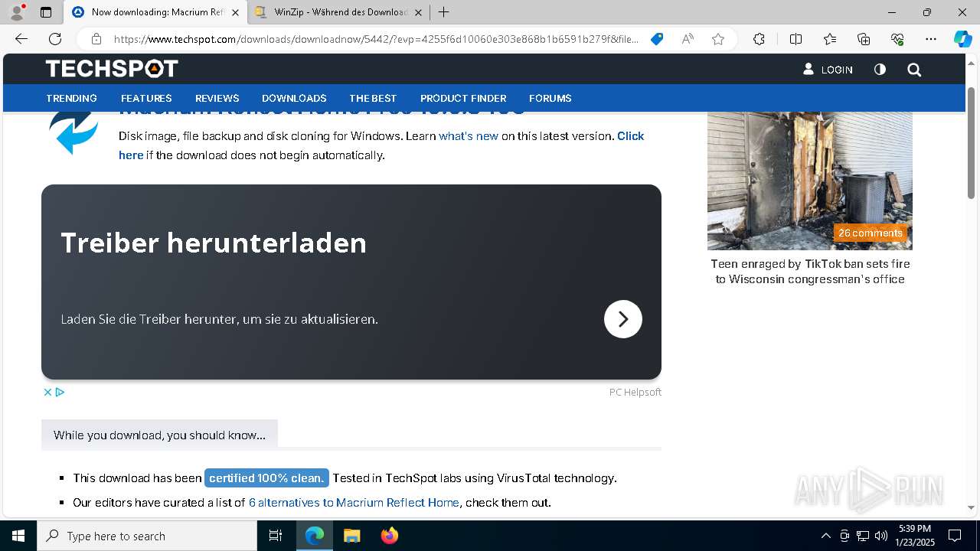
Task: Go to Downloads section
Action: pyautogui.click(x=294, y=98)
